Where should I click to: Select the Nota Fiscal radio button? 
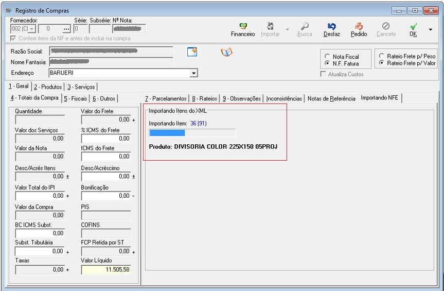pos(327,57)
